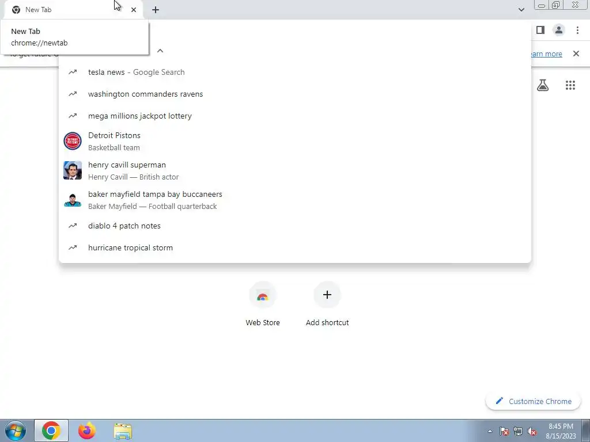Open the network status tray icon
The image size is (590, 442).
coord(518,432)
